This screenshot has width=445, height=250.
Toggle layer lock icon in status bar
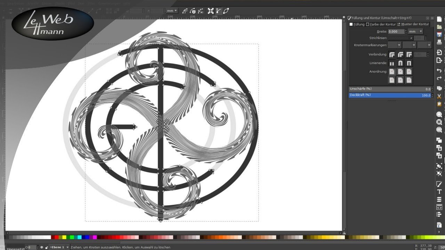pos(47,247)
